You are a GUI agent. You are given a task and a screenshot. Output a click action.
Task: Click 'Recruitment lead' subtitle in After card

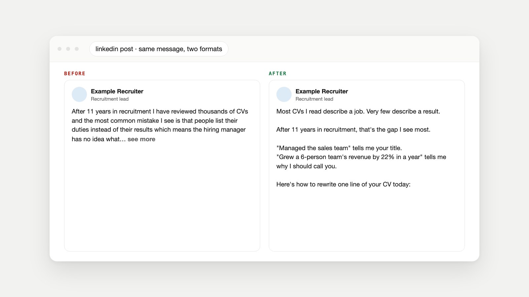click(x=314, y=99)
